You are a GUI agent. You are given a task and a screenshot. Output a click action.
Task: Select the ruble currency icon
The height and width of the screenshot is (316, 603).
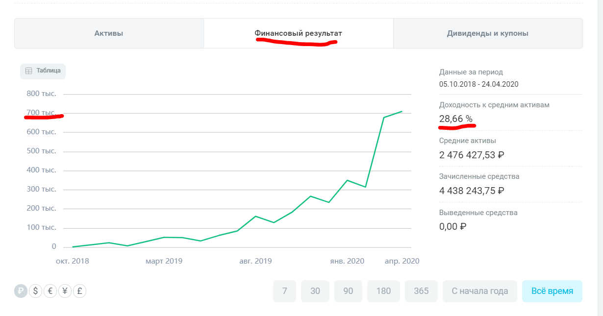pos(21,291)
